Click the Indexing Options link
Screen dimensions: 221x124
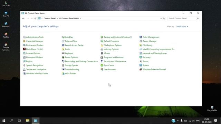(x=111, y=49)
